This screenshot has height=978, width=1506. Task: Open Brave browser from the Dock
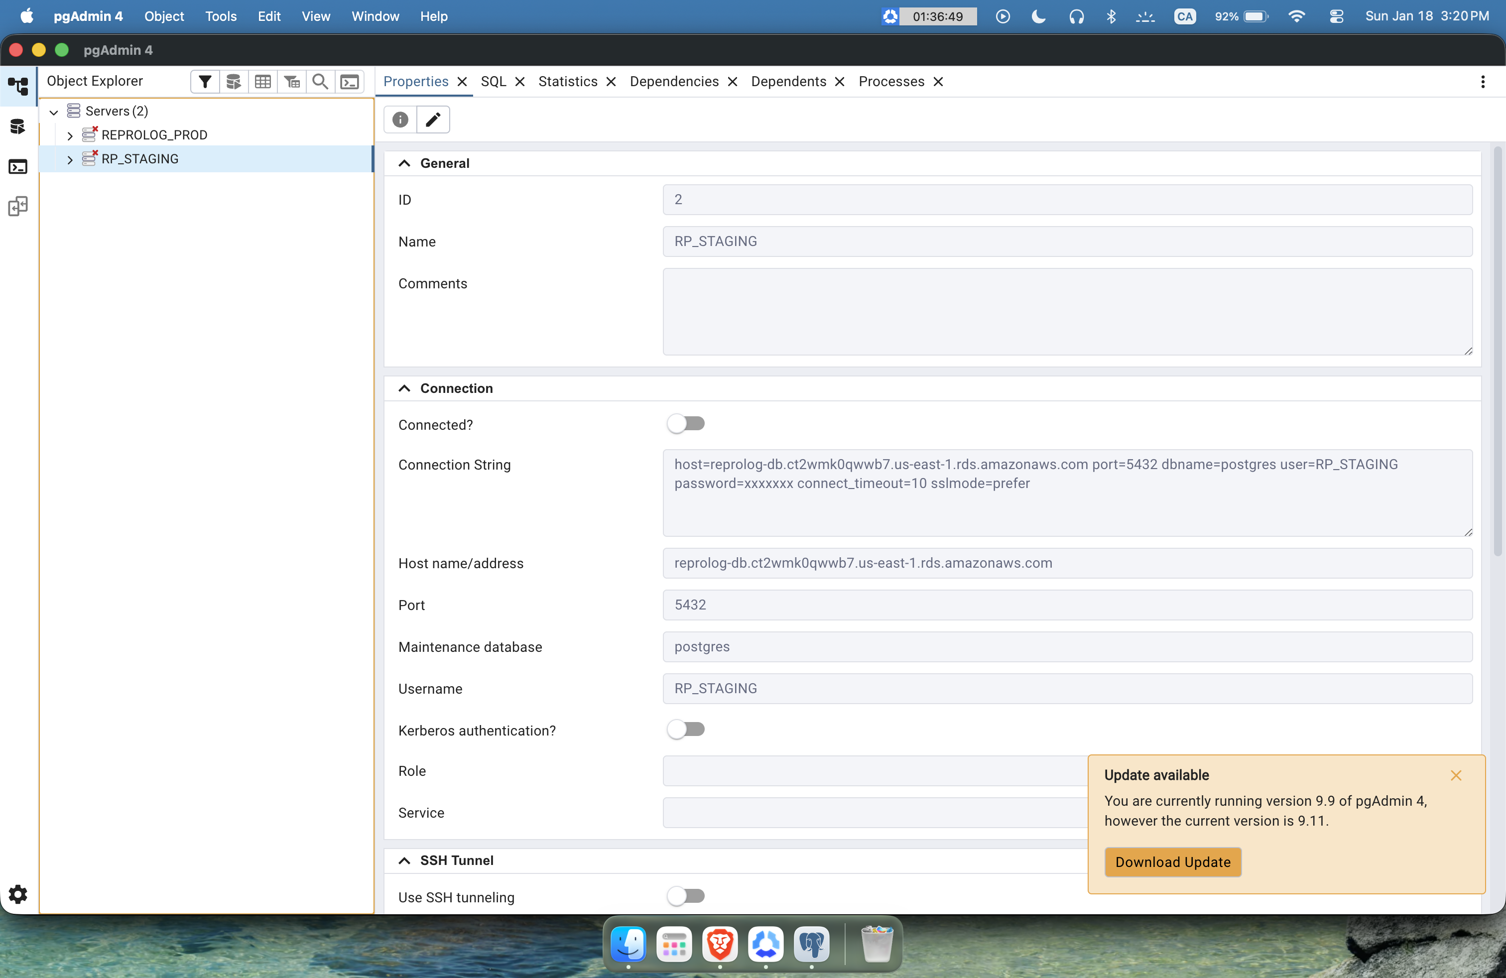coord(720,945)
